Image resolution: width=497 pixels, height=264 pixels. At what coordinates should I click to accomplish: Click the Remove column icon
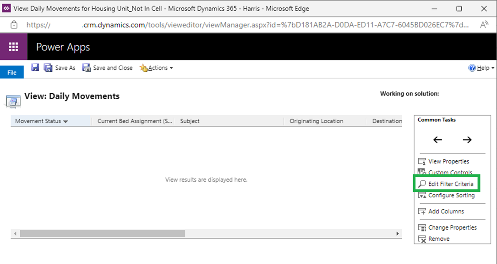tap(422, 239)
